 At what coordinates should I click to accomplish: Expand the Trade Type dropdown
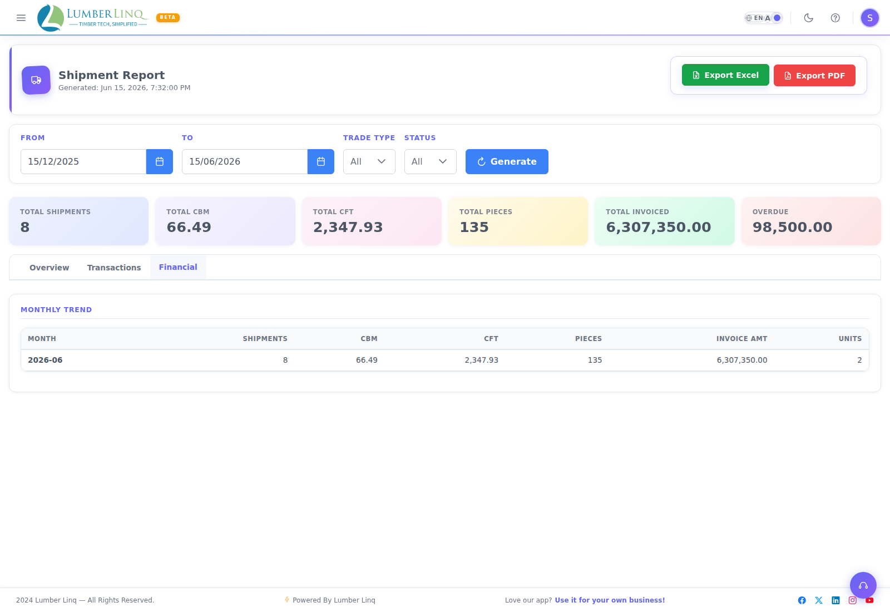(369, 161)
